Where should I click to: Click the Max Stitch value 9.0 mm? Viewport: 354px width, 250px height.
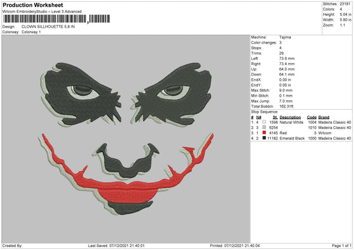point(286,90)
